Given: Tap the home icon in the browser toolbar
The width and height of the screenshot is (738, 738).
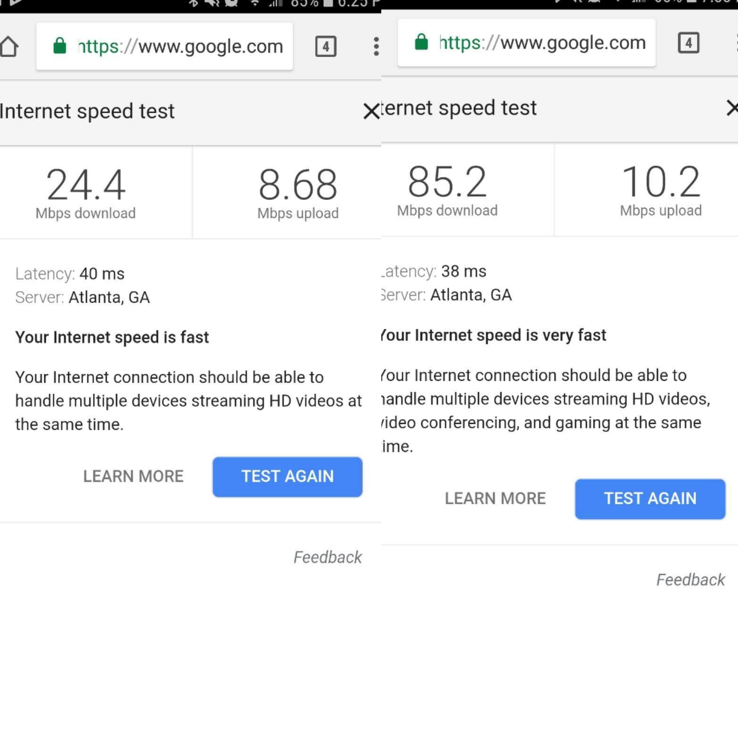Looking at the screenshot, I should (8, 46).
